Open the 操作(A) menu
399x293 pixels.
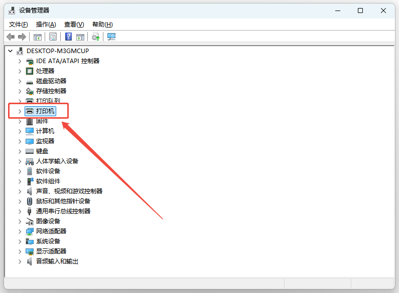(x=46, y=25)
